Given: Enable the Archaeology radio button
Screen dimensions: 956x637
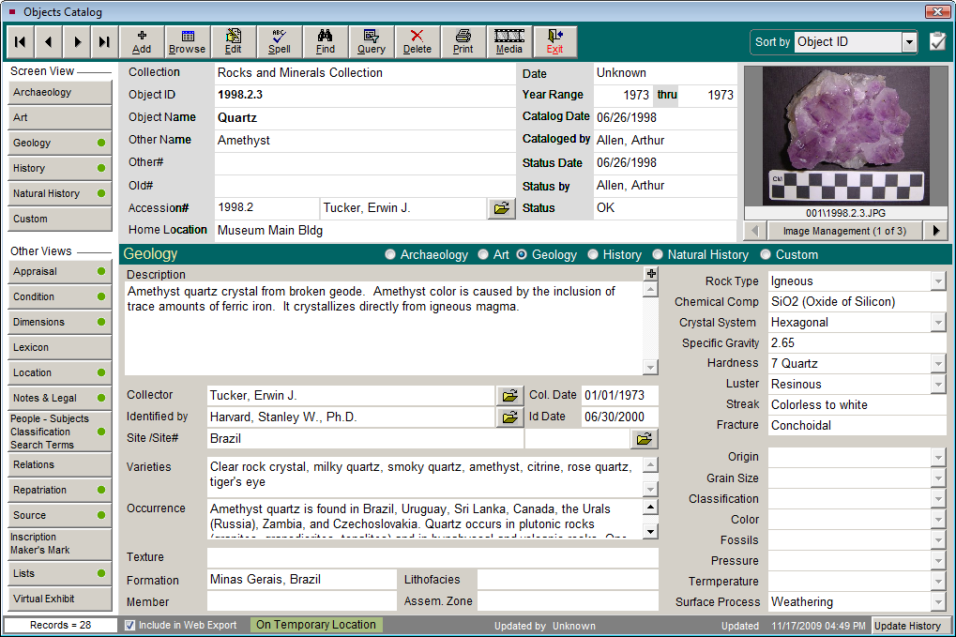Looking at the screenshot, I should 390,254.
